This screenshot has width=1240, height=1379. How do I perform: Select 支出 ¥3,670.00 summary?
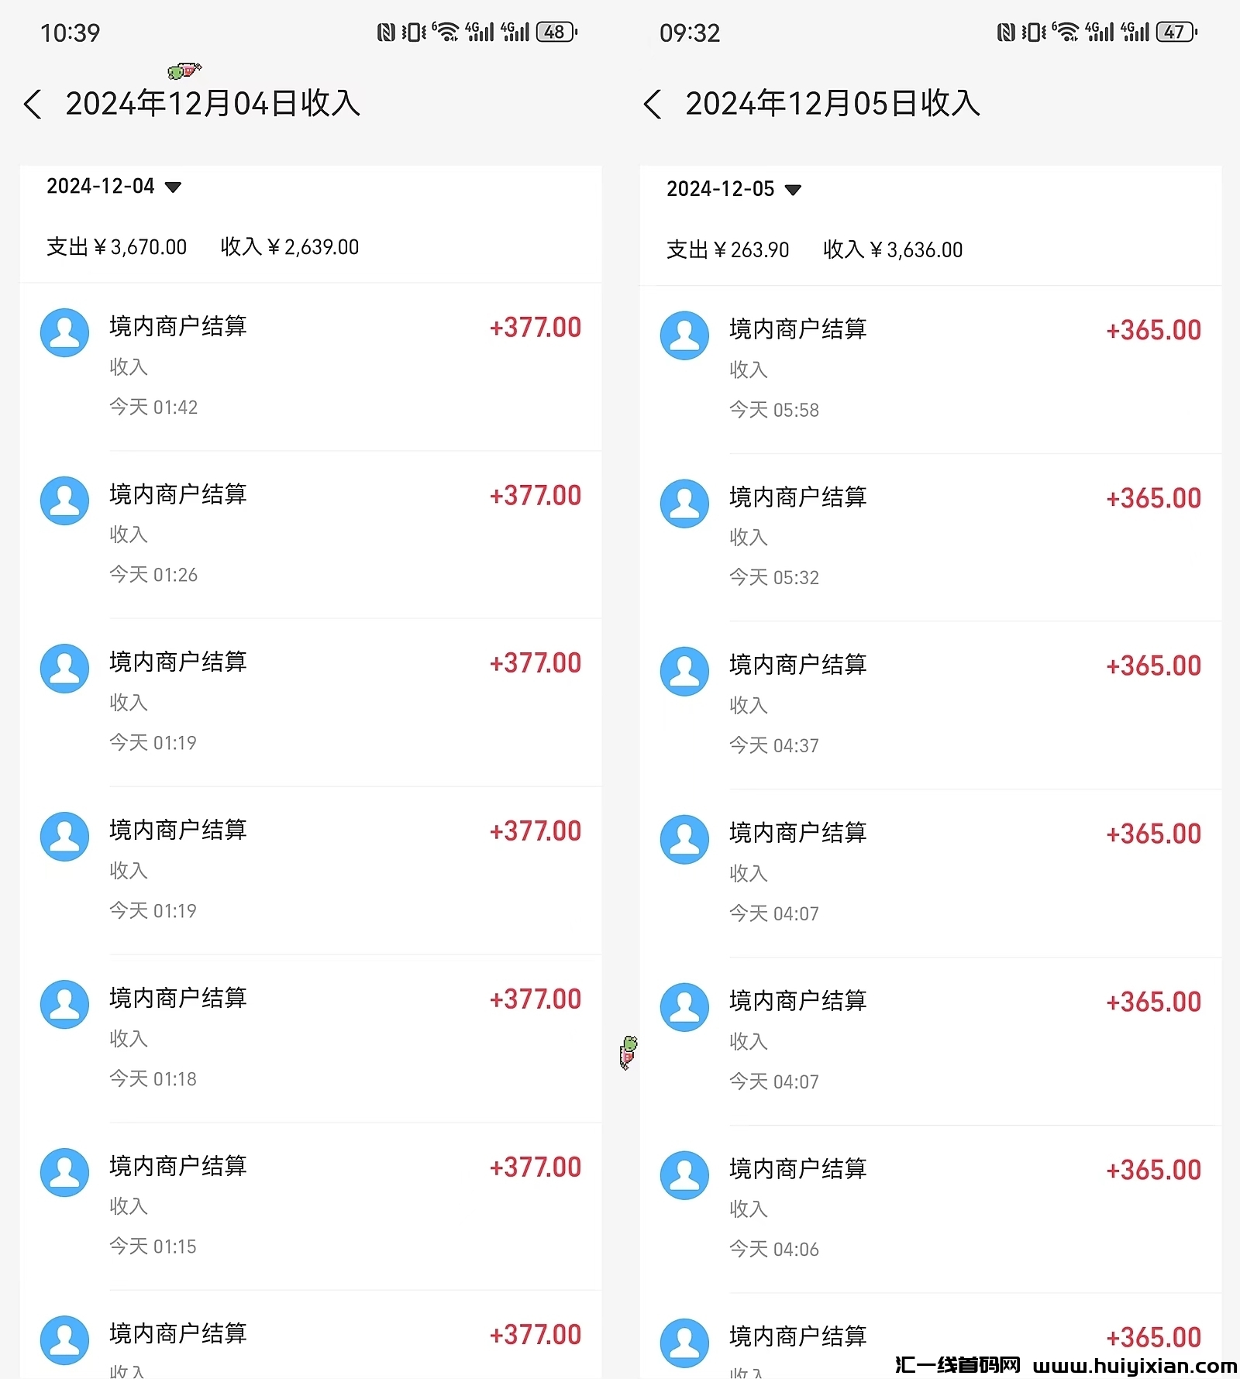(x=117, y=247)
